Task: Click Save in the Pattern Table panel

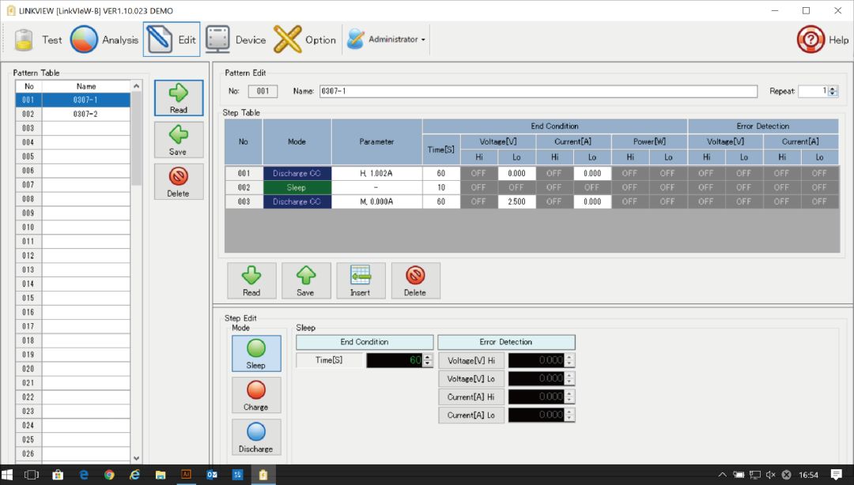Action: (179, 140)
